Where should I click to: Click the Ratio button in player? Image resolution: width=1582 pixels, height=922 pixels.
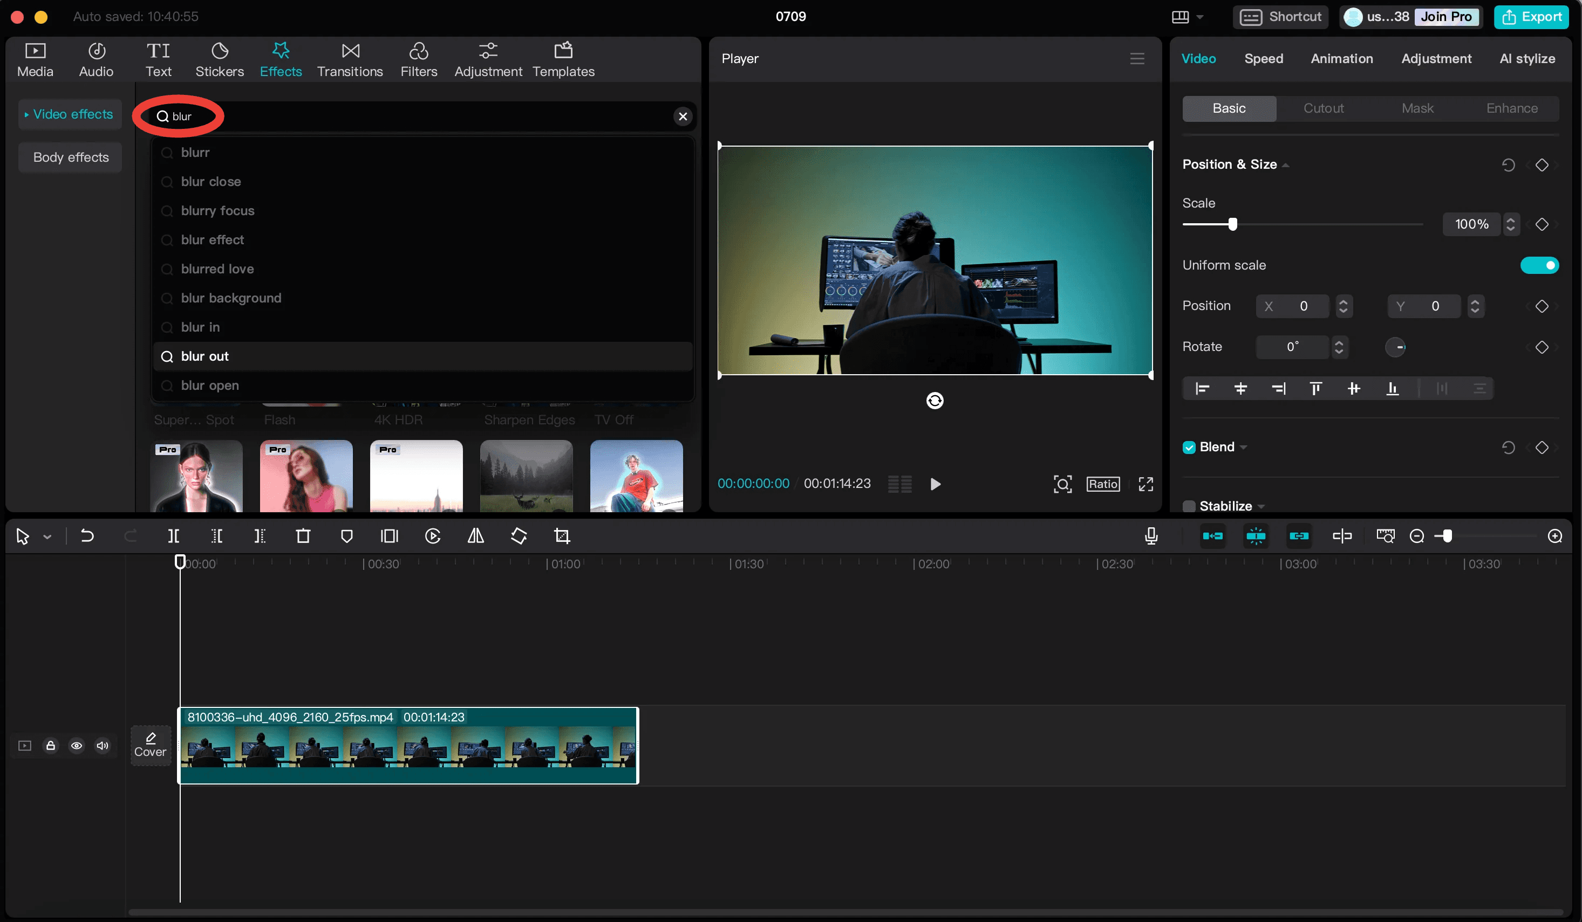[x=1103, y=484]
